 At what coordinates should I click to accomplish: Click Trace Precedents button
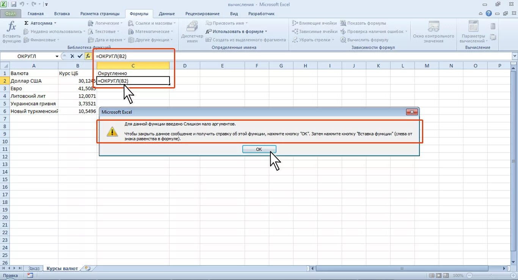point(314,23)
